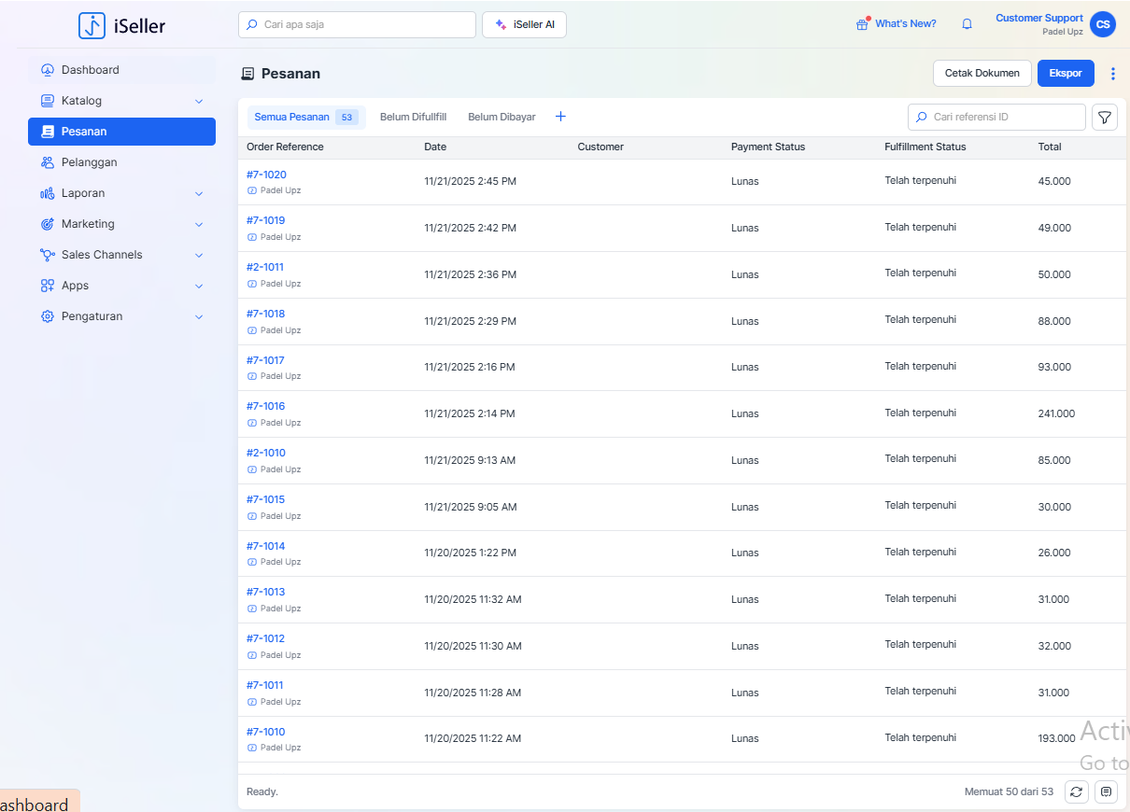1130x812 pixels.
Task: Click the Ekspor button
Action: coord(1065,74)
